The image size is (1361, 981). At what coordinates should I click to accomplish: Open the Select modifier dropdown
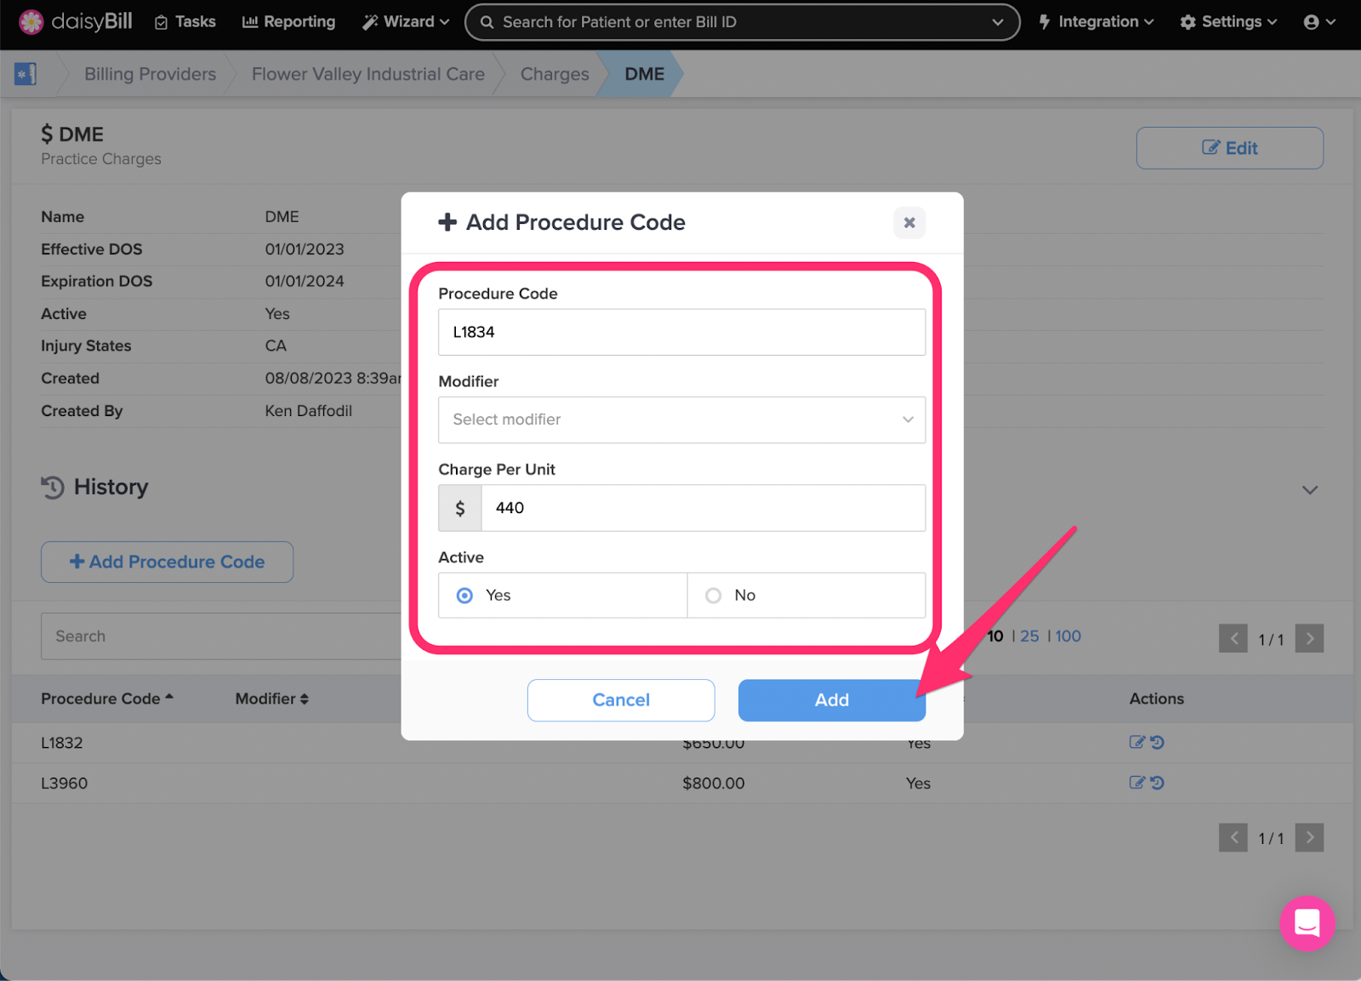681,419
